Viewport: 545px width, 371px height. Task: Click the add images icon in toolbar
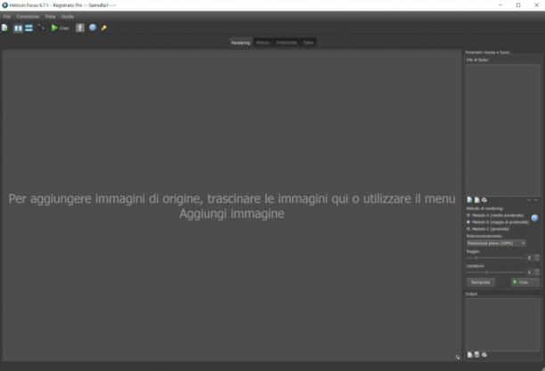[x=4, y=28]
